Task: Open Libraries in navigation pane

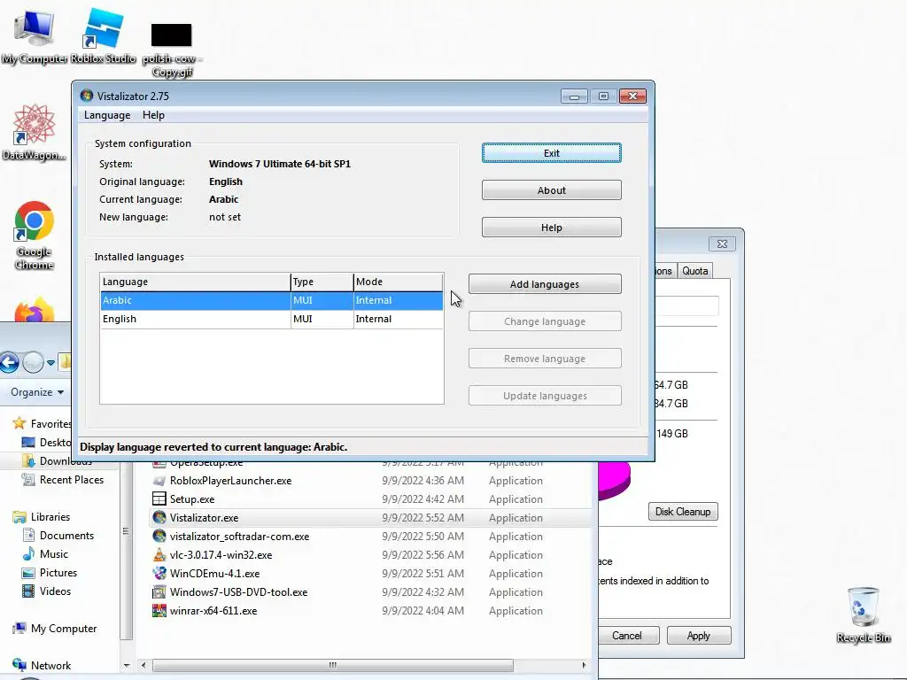Action: (42, 517)
